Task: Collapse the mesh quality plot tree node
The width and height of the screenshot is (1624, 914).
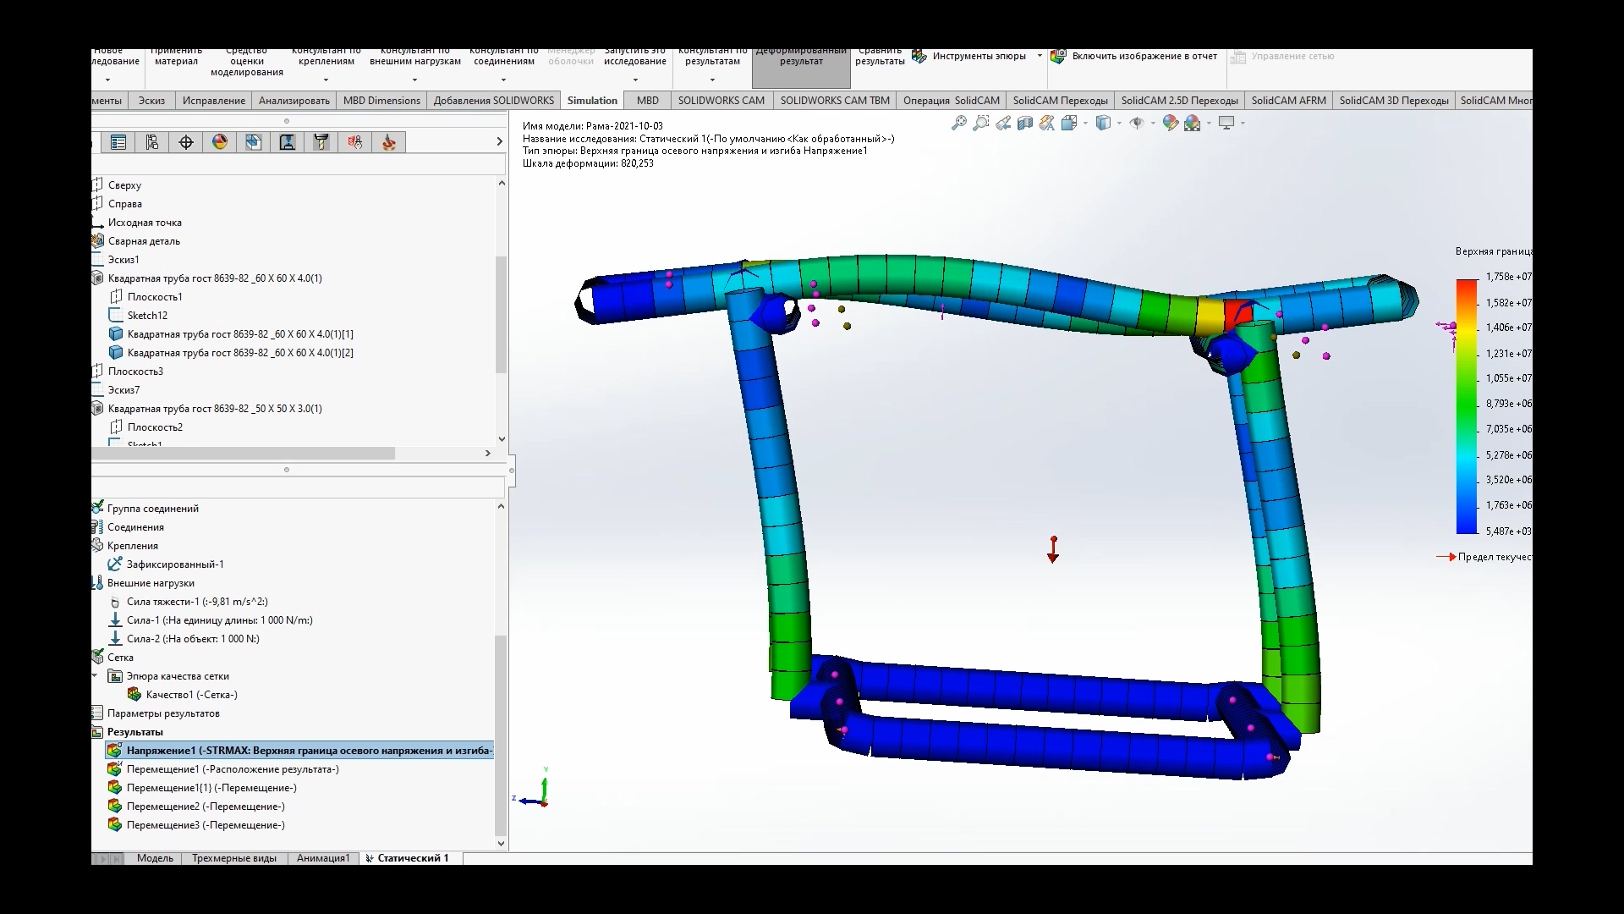Action: (x=95, y=676)
